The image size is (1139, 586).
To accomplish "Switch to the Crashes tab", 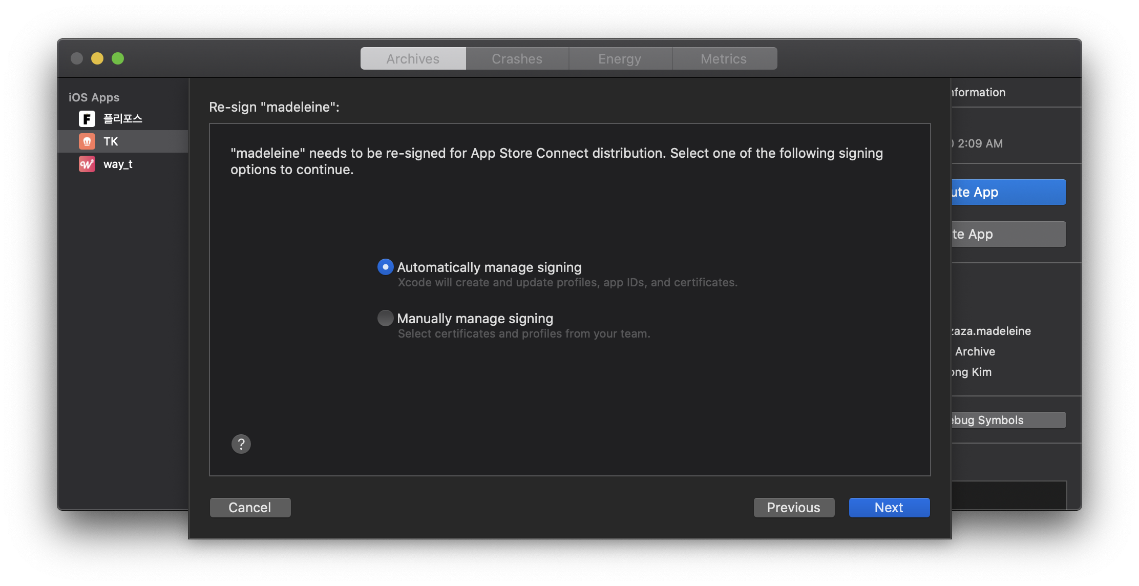I will [517, 59].
